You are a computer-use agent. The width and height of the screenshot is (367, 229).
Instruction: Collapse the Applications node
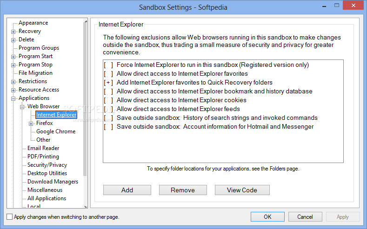click(x=13, y=98)
